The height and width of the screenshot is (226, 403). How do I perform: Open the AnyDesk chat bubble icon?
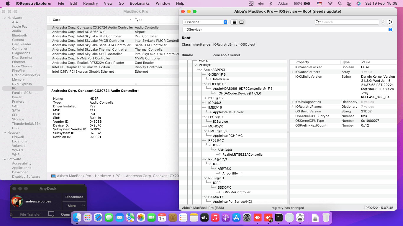click(51, 214)
